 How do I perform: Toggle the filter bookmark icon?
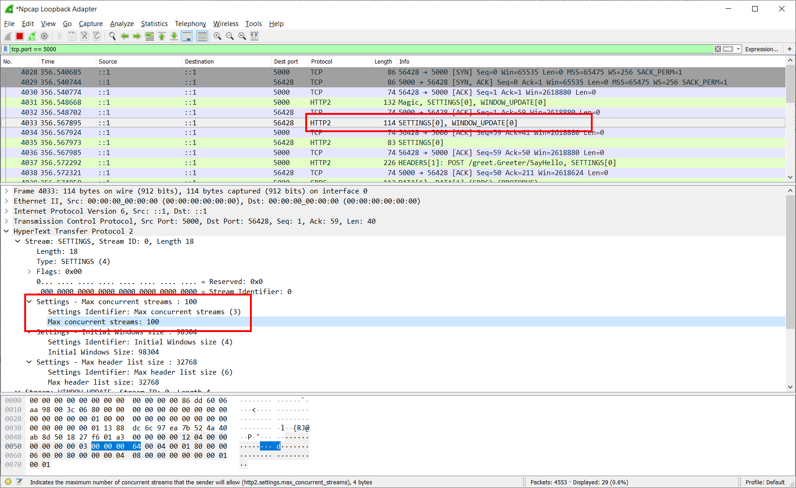5,49
